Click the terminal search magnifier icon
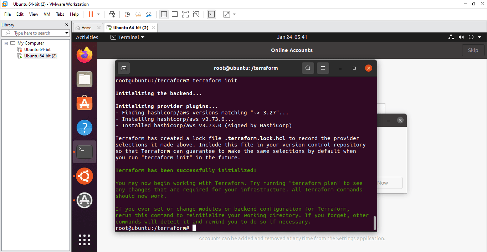The image size is (487, 252). pyautogui.click(x=308, y=68)
